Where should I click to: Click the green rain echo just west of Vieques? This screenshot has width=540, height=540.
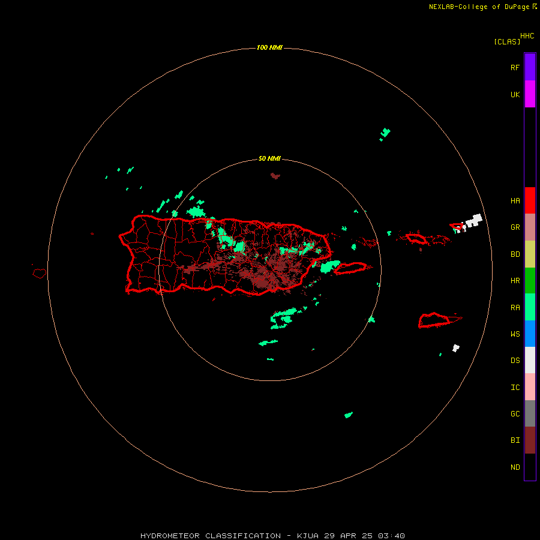330,266
